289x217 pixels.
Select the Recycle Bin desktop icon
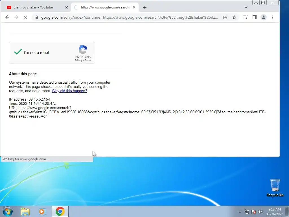click(275, 188)
